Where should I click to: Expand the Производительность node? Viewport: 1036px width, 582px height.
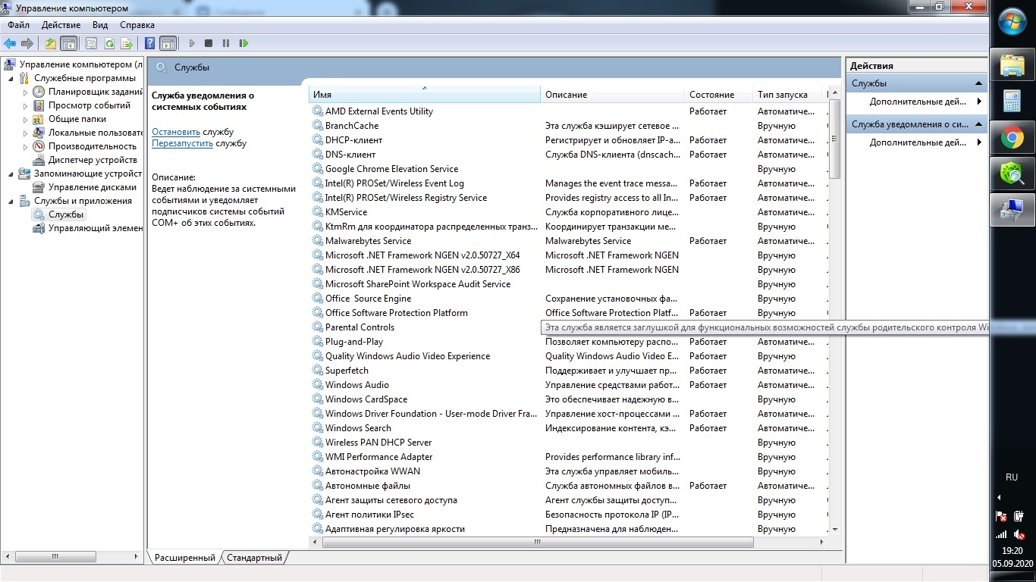click(x=25, y=146)
